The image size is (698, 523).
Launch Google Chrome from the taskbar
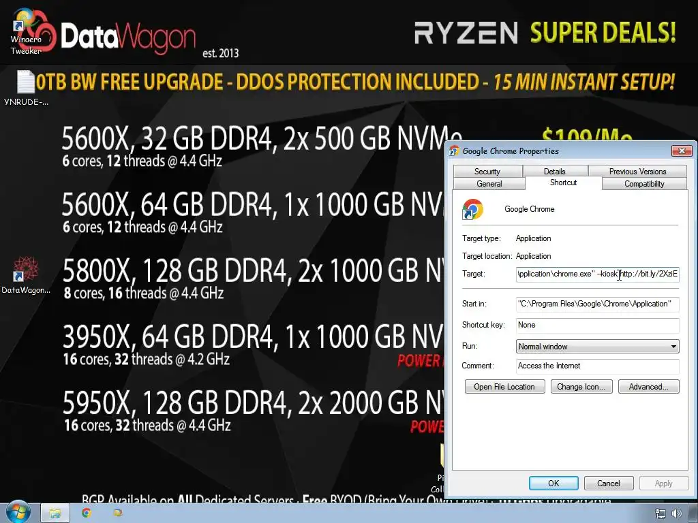(87, 513)
